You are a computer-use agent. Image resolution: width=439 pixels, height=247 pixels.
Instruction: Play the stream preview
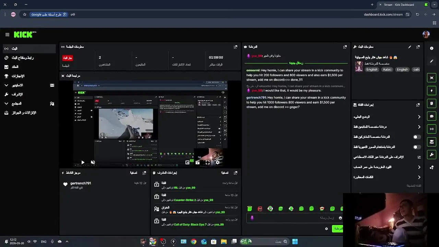[x=83, y=162]
